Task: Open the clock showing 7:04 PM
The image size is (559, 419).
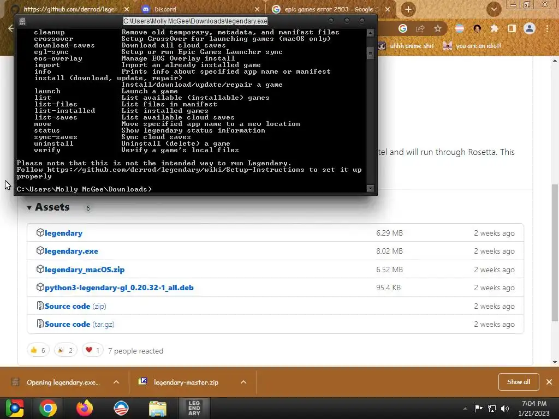Action: [534, 408]
